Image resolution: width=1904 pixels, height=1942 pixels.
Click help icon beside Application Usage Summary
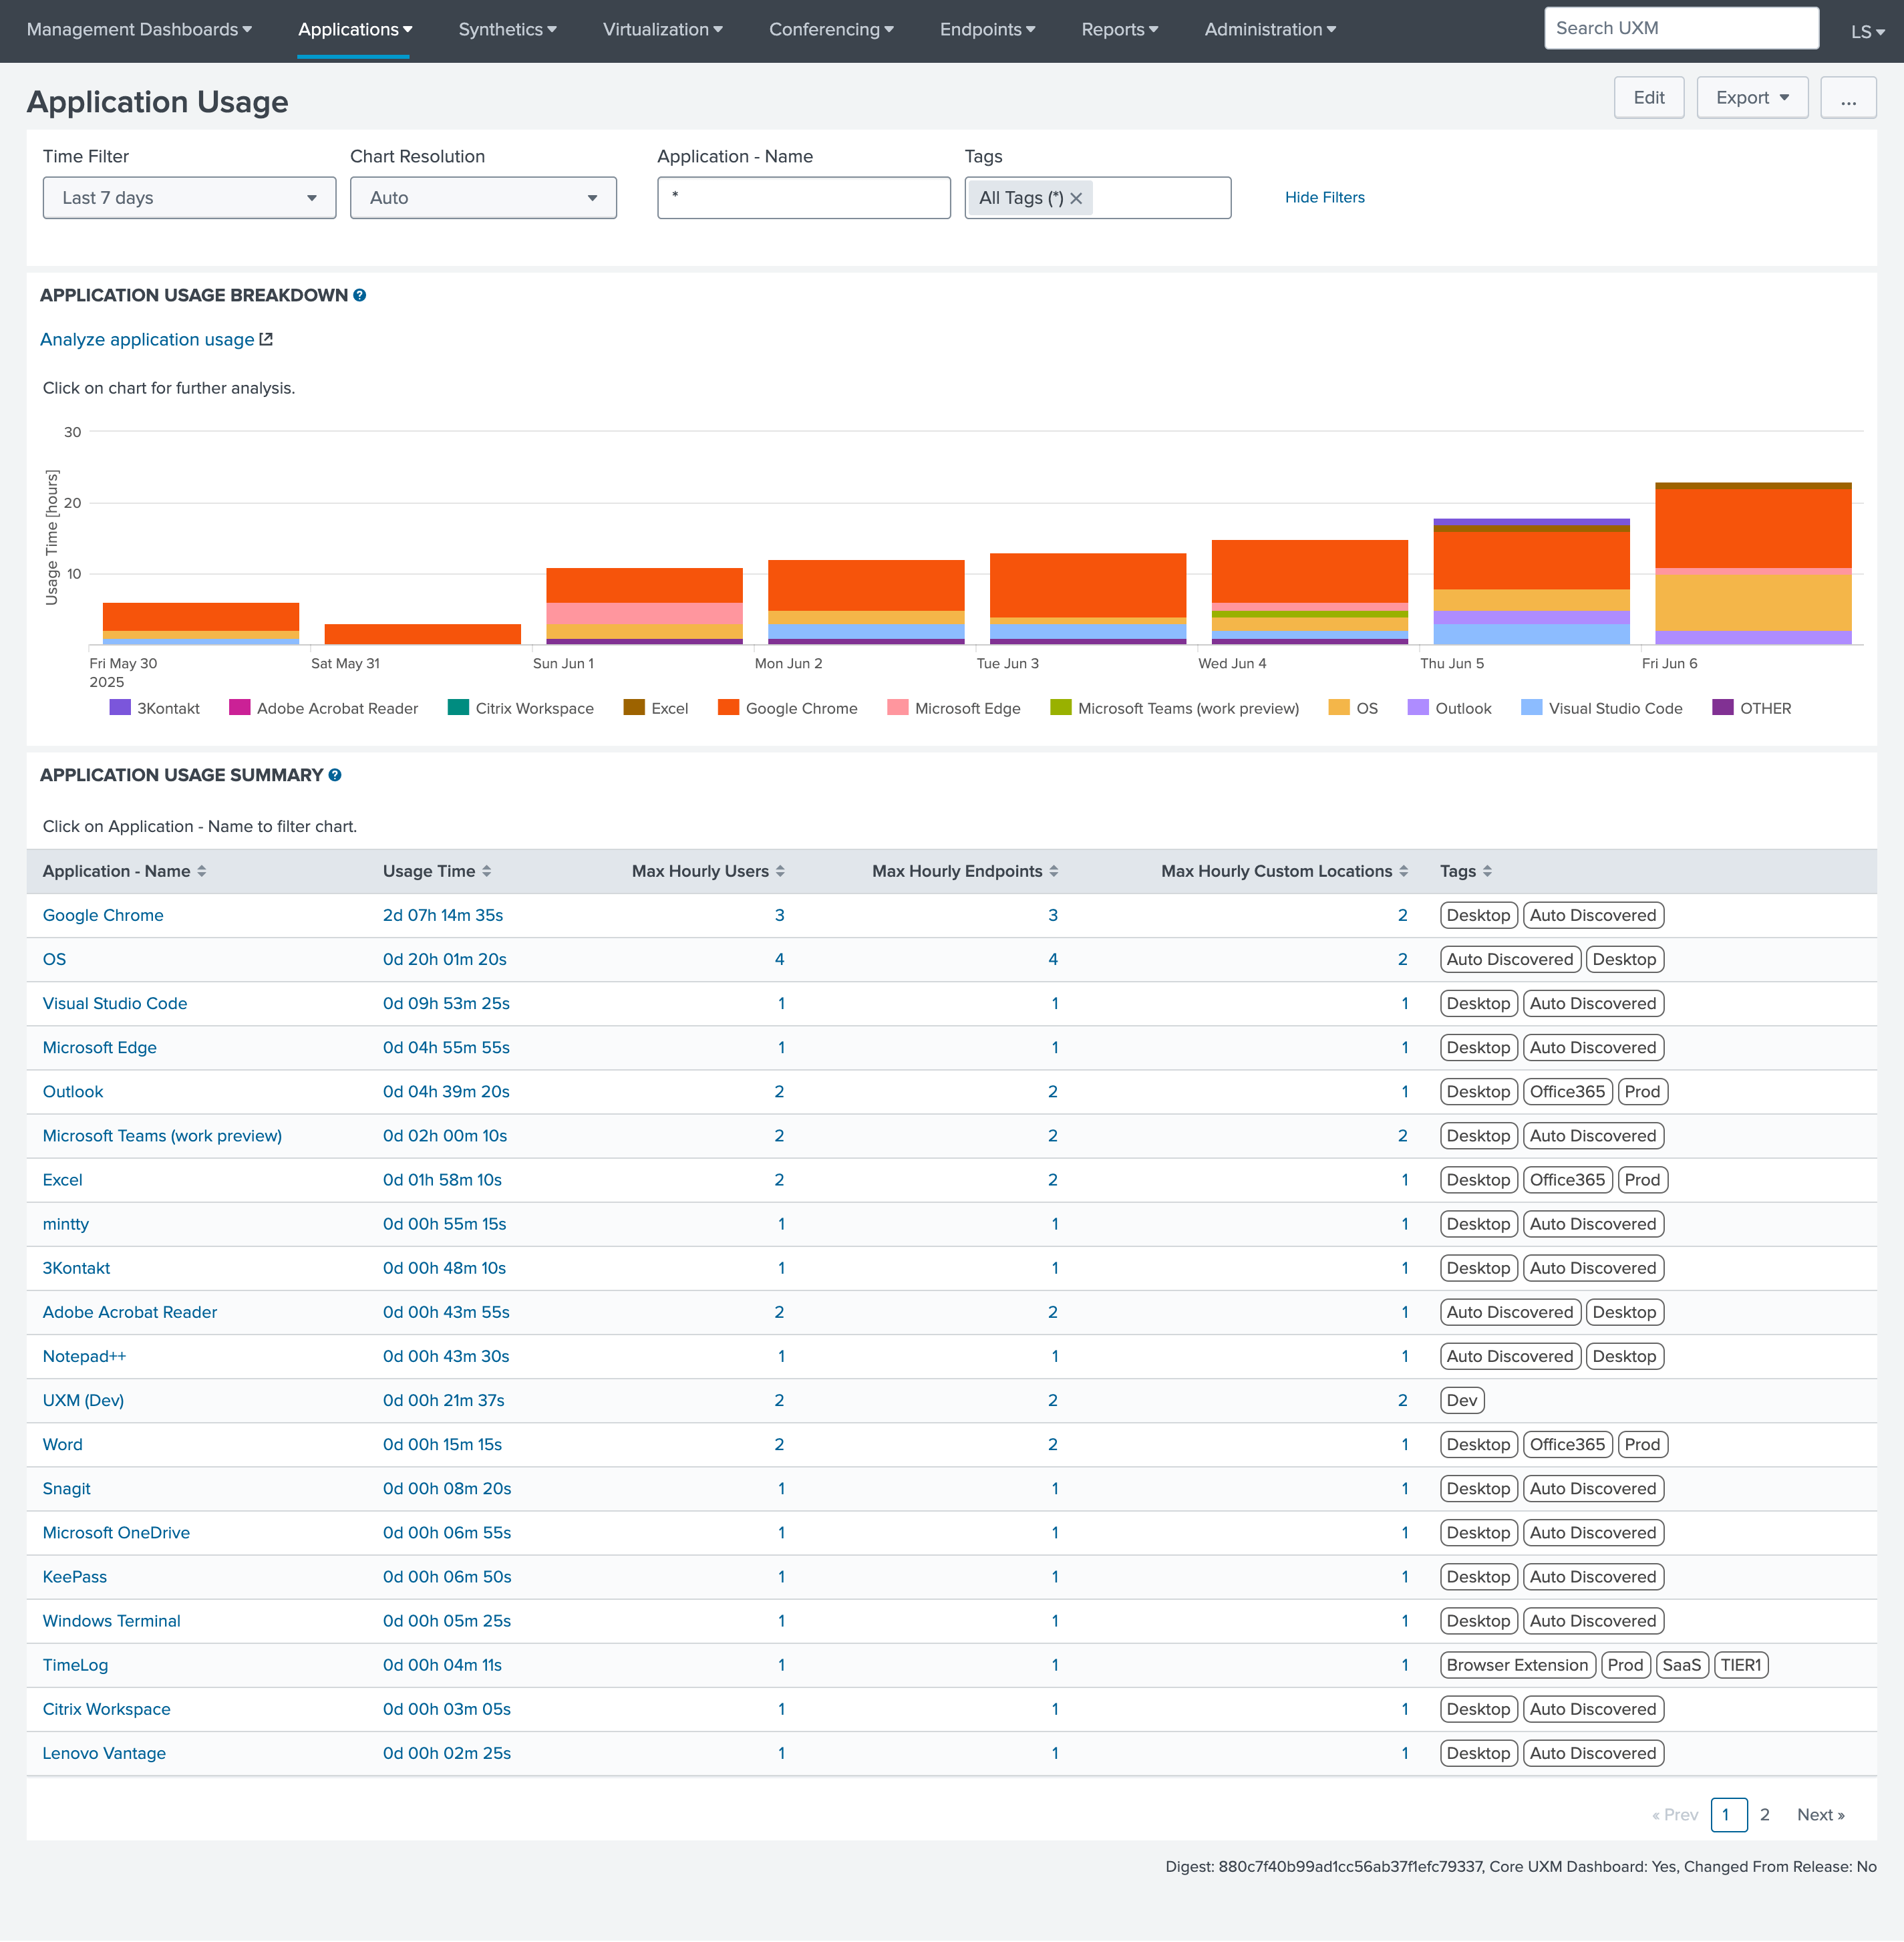tap(335, 775)
